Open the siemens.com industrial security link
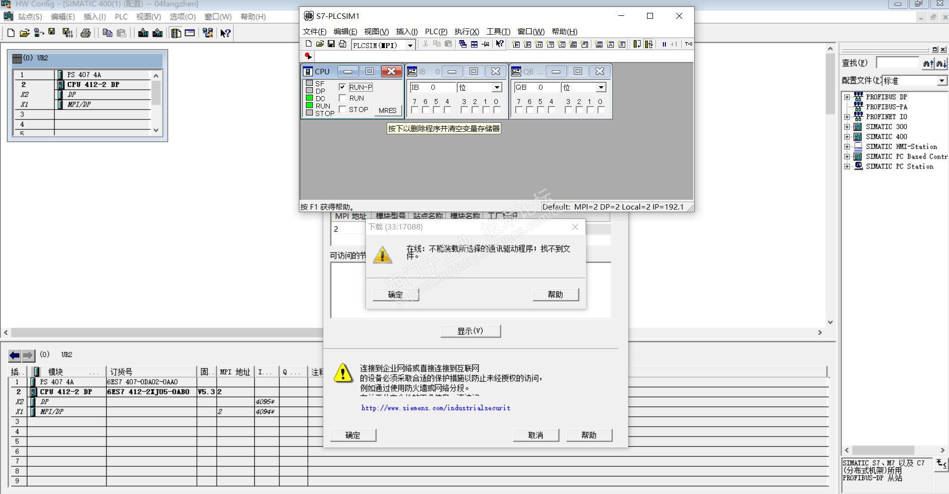 click(x=436, y=408)
